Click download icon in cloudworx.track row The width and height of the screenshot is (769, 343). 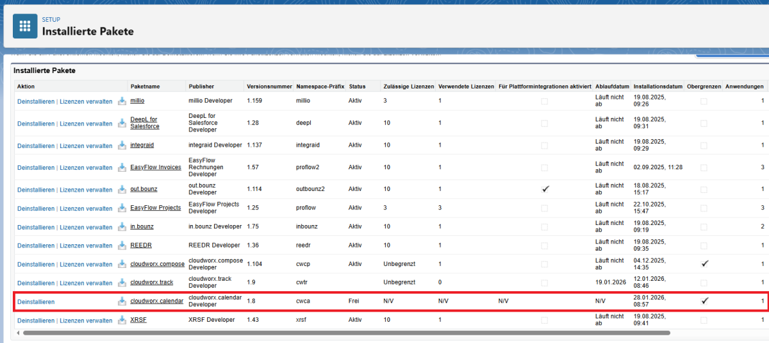tap(122, 282)
